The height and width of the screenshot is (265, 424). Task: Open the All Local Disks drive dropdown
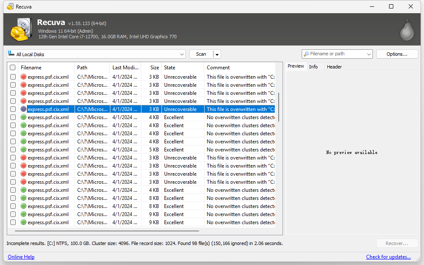coord(182,54)
